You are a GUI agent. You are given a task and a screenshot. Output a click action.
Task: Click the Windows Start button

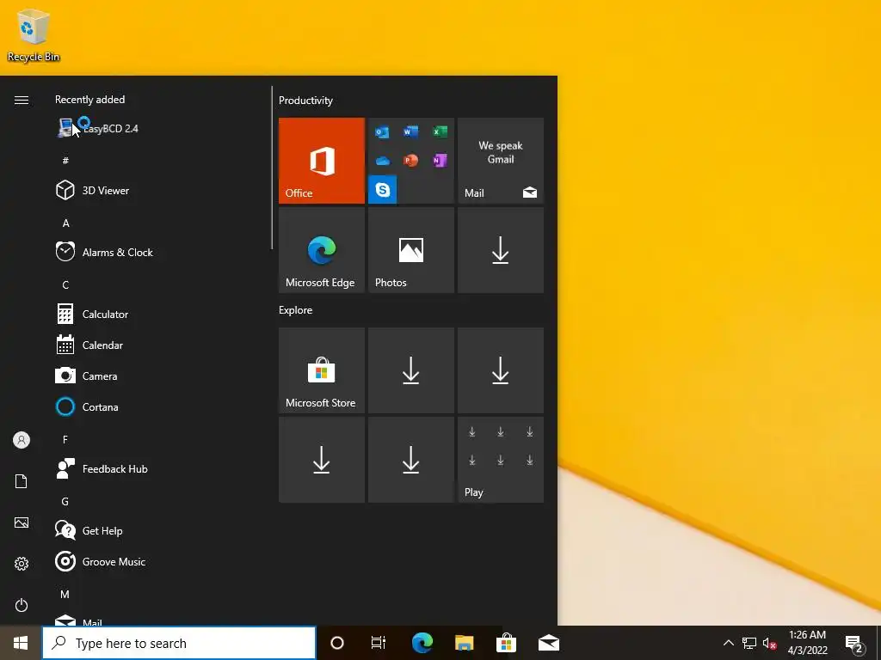coord(21,643)
